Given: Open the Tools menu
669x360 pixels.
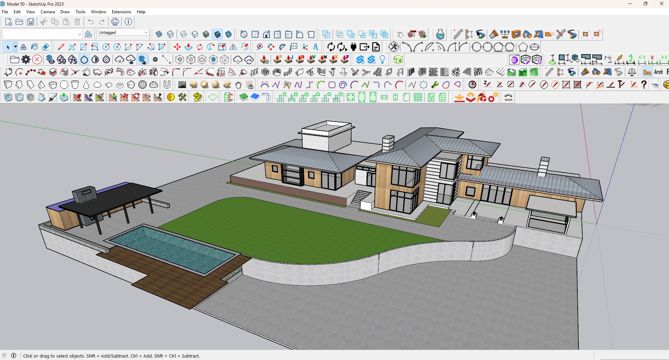Looking at the screenshot, I should (x=80, y=12).
